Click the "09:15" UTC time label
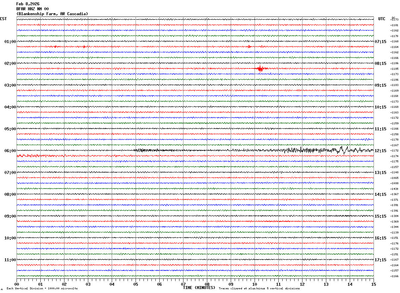This screenshot has height=293, width=400. pyautogui.click(x=380, y=85)
